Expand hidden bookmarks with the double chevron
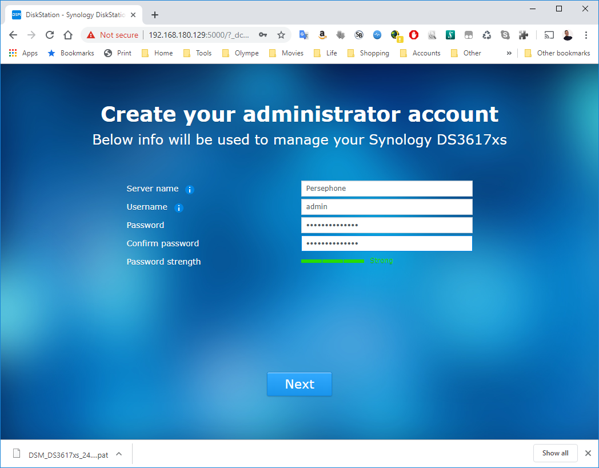 click(x=509, y=53)
